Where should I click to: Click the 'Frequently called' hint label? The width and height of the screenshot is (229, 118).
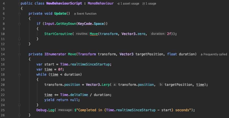pos(215,54)
